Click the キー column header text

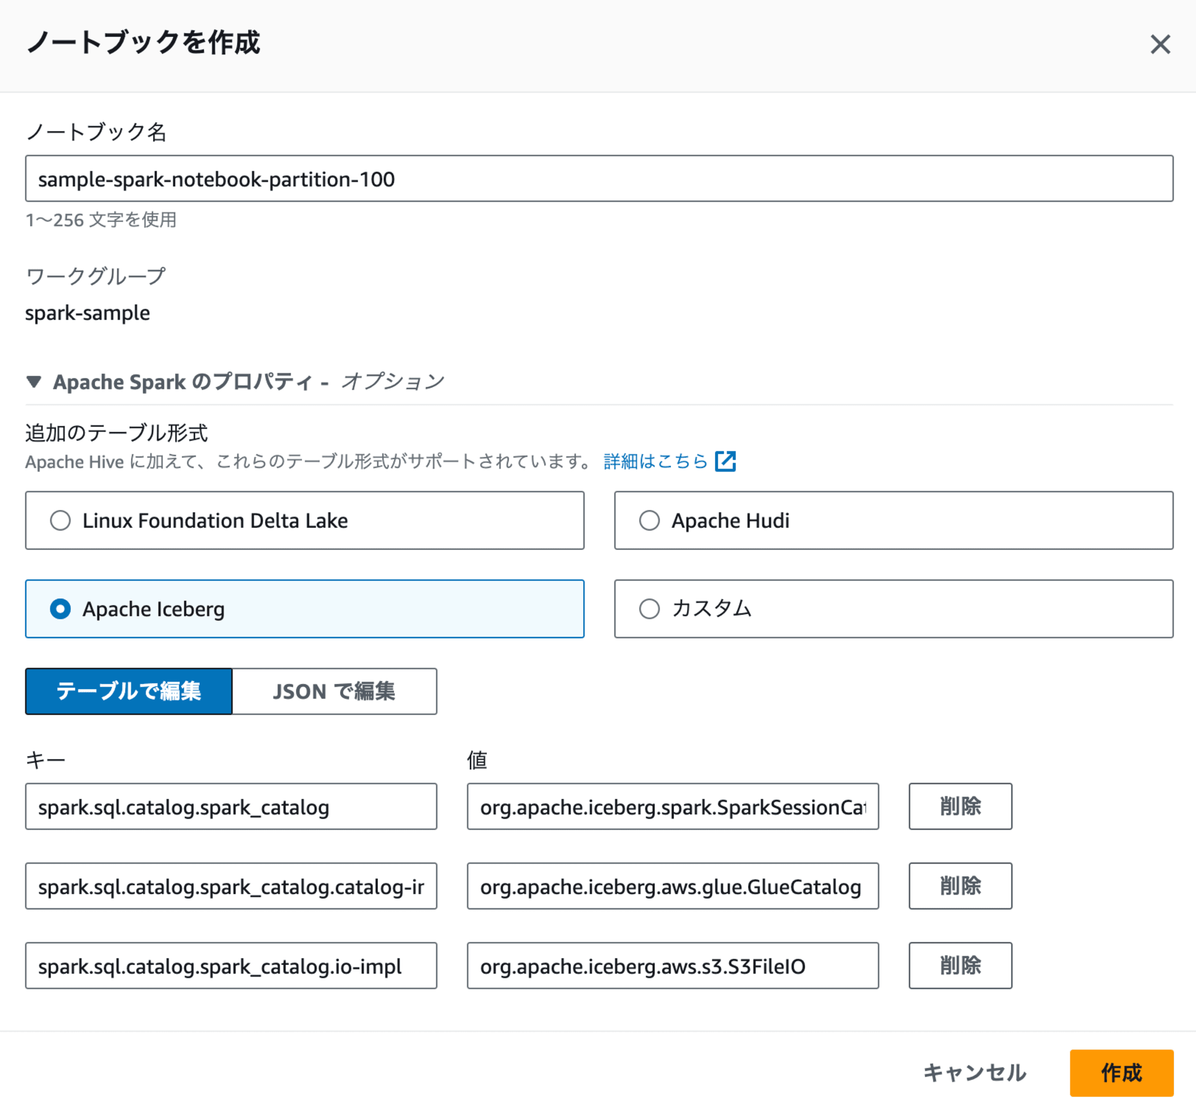(45, 760)
